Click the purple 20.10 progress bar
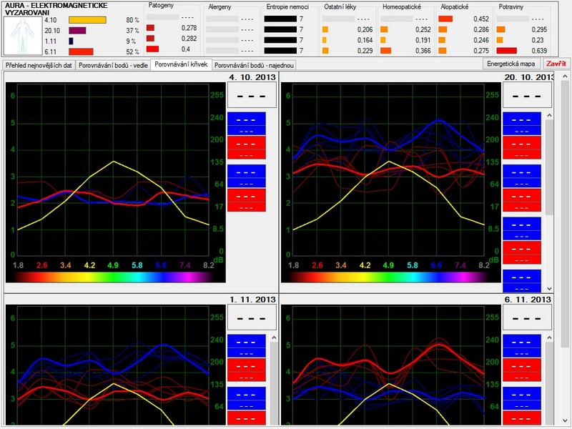The width and height of the screenshot is (572, 429). (x=77, y=31)
